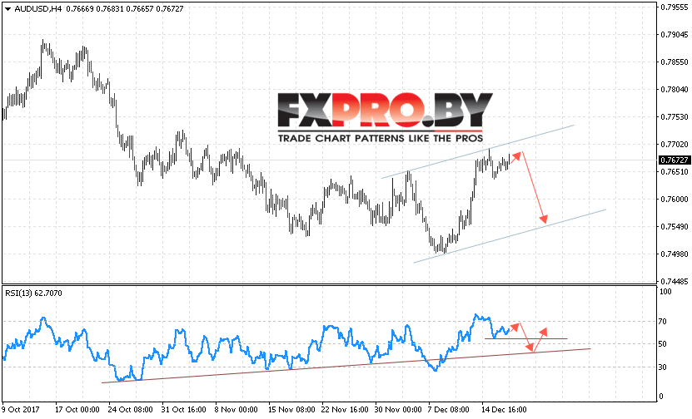Click price axis label 0.76000
This screenshot has width=692, height=419.
(x=674, y=200)
